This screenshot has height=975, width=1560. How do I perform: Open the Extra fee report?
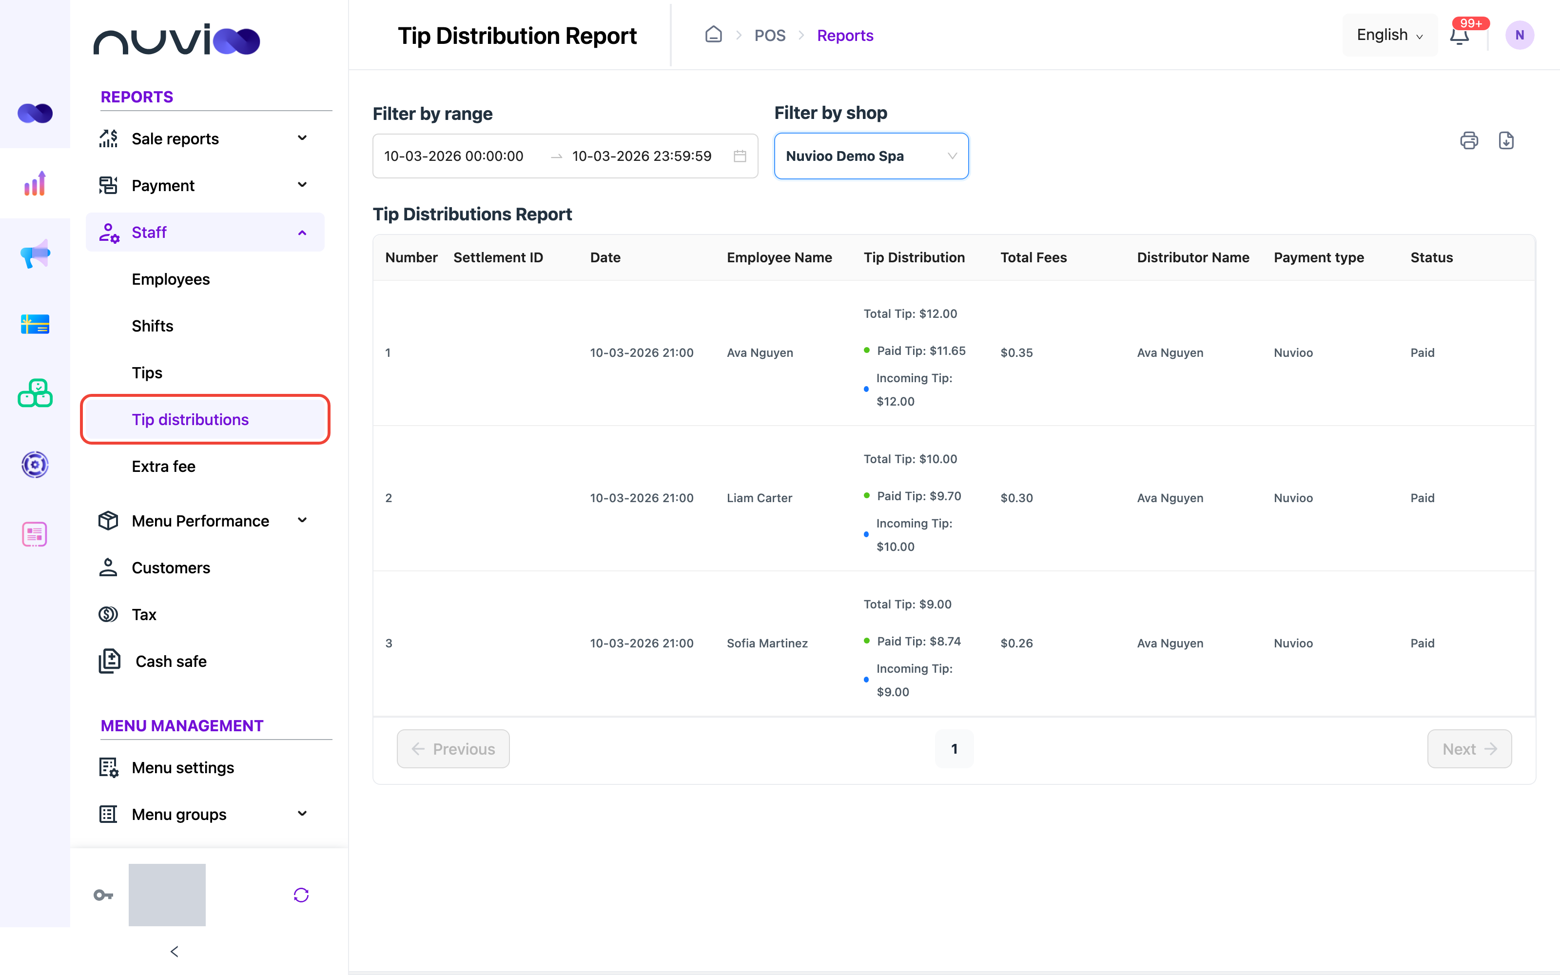[164, 466]
